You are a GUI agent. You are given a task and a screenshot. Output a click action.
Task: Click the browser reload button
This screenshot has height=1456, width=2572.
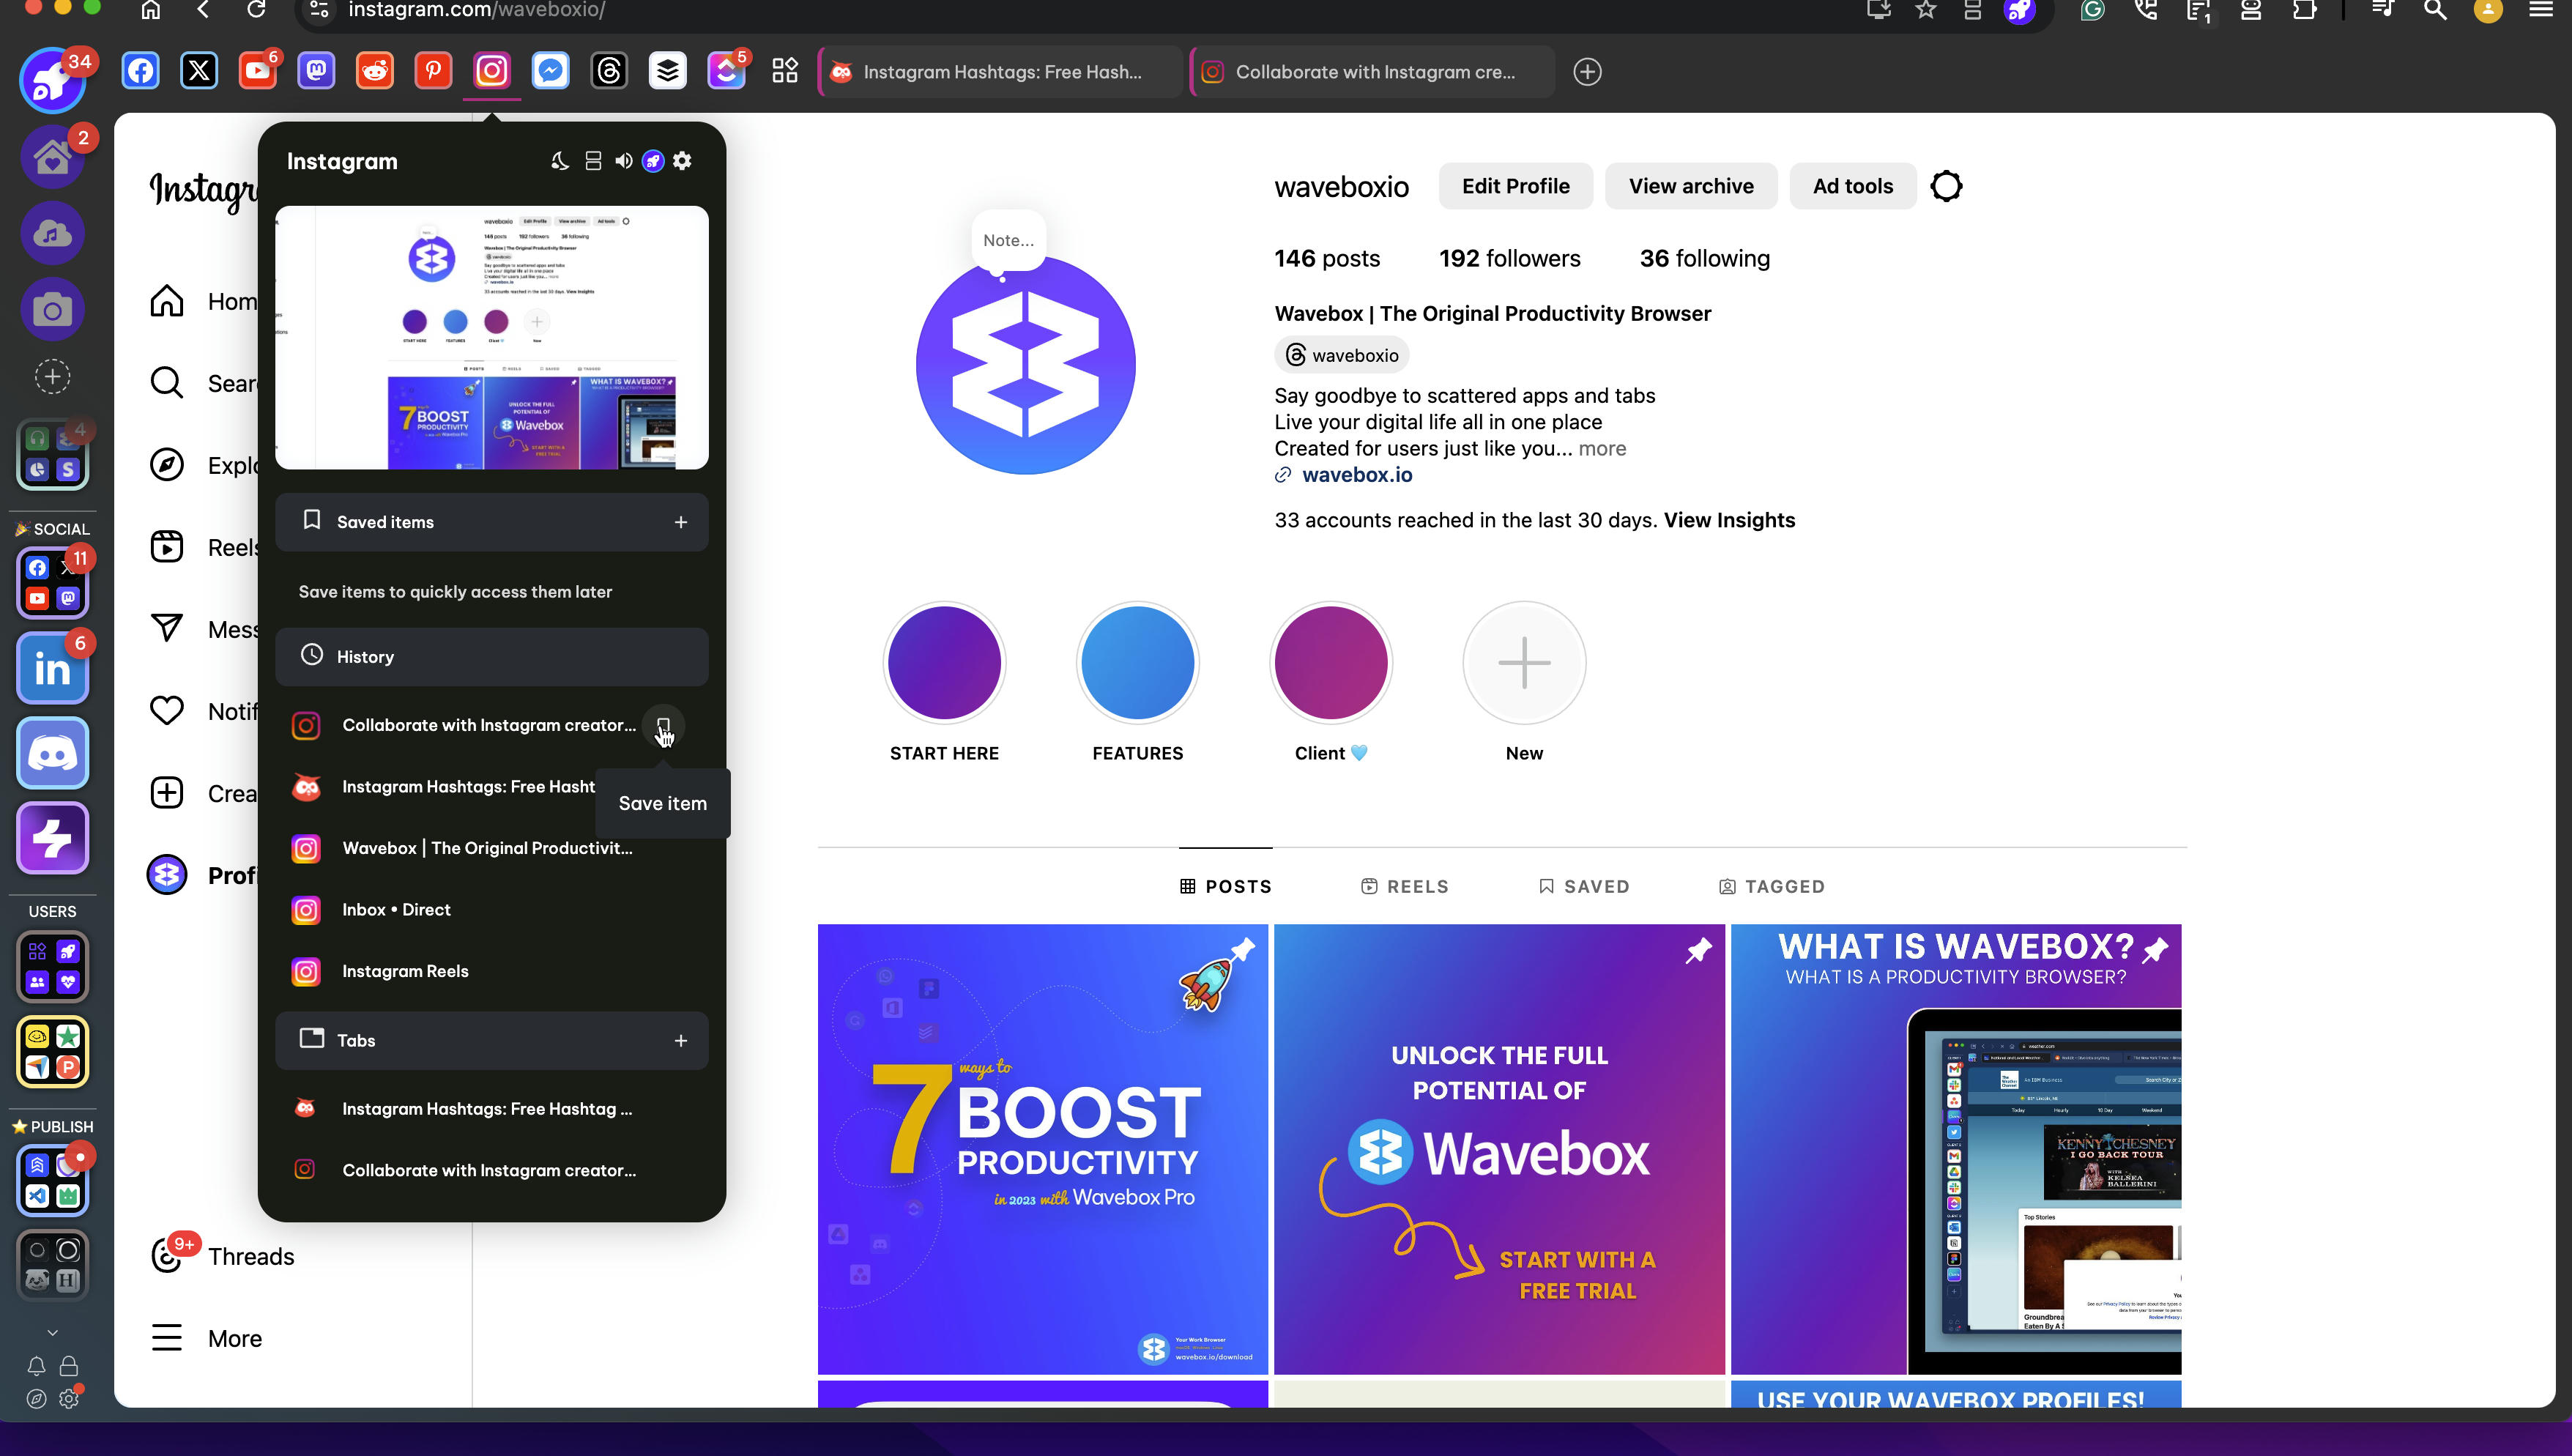point(256,10)
